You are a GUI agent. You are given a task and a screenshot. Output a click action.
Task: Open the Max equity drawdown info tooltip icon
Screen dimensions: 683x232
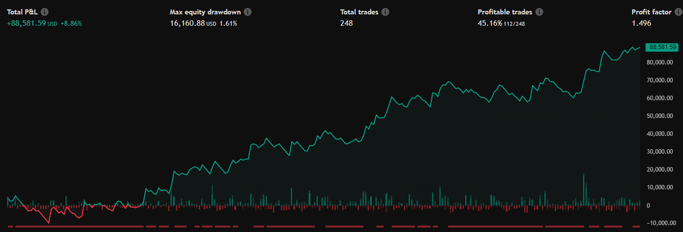pyautogui.click(x=248, y=12)
